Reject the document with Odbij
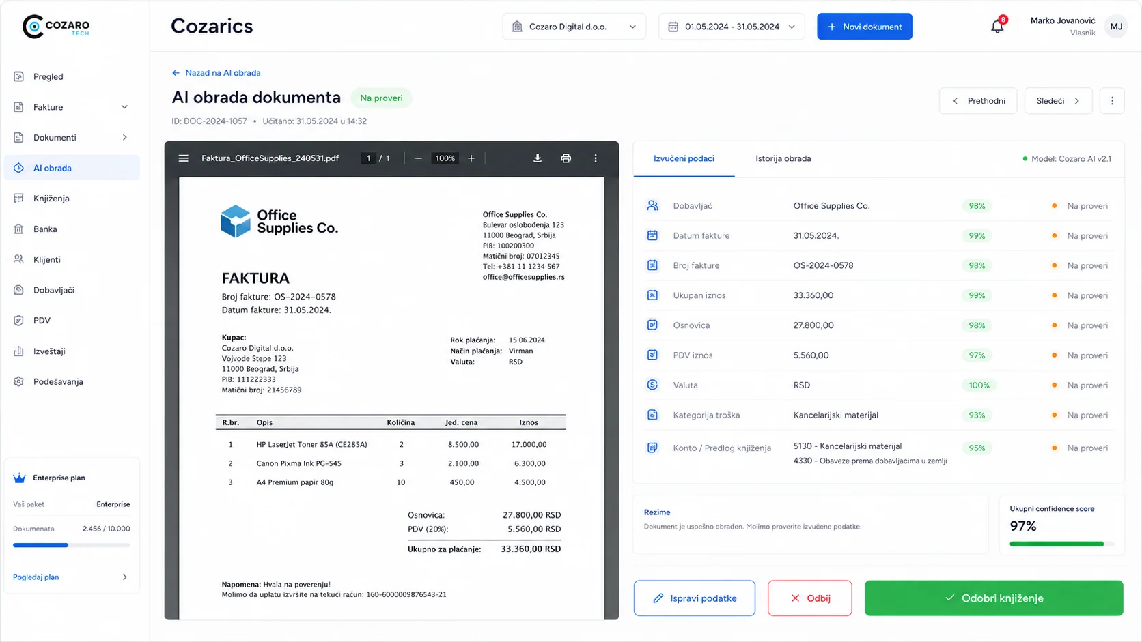 click(810, 598)
